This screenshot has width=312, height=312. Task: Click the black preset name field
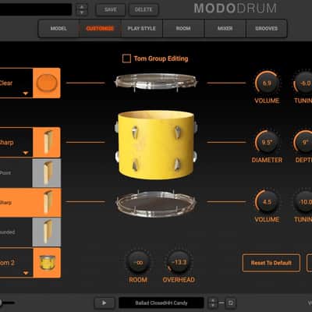pyautogui.click(x=36, y=9)
